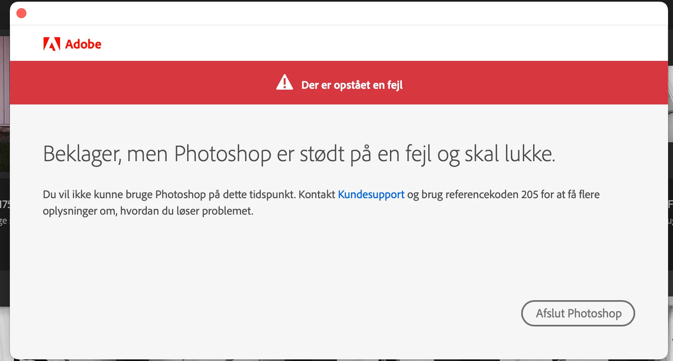Click the Adobe logo icon
The width and height of the screenshot is (673, 361).
tap(52, 44)
